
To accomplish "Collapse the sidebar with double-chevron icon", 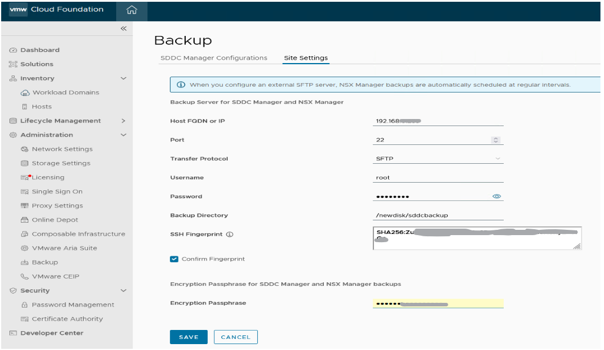I will [x=123, y=28].
